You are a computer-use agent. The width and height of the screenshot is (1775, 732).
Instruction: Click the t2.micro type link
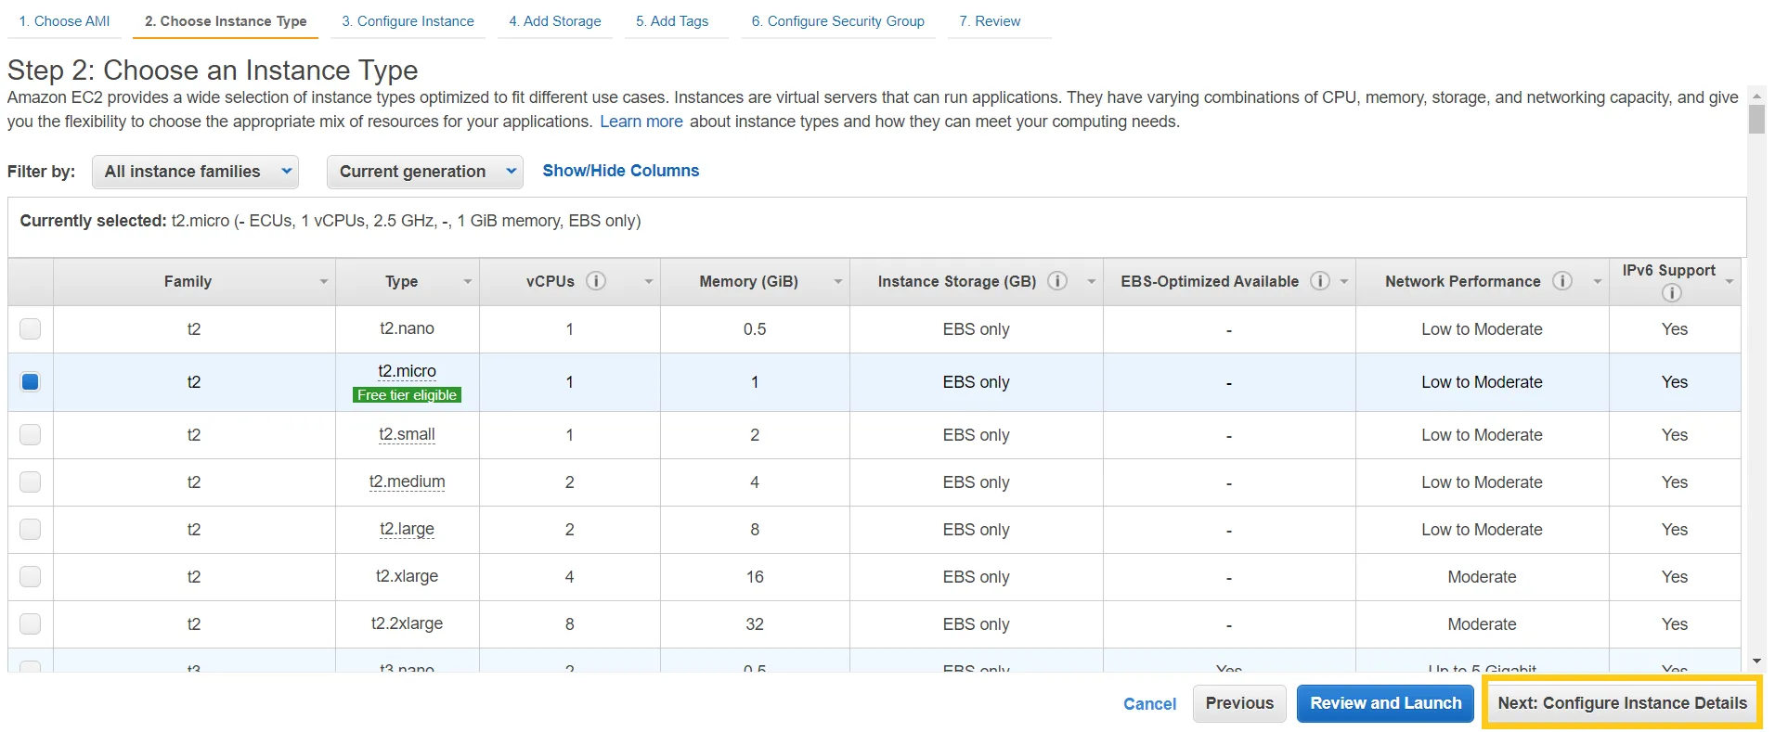407,371
